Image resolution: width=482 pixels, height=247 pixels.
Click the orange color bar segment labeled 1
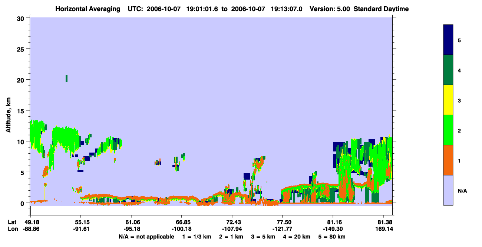pyautogui.click(x=448, y=160)
